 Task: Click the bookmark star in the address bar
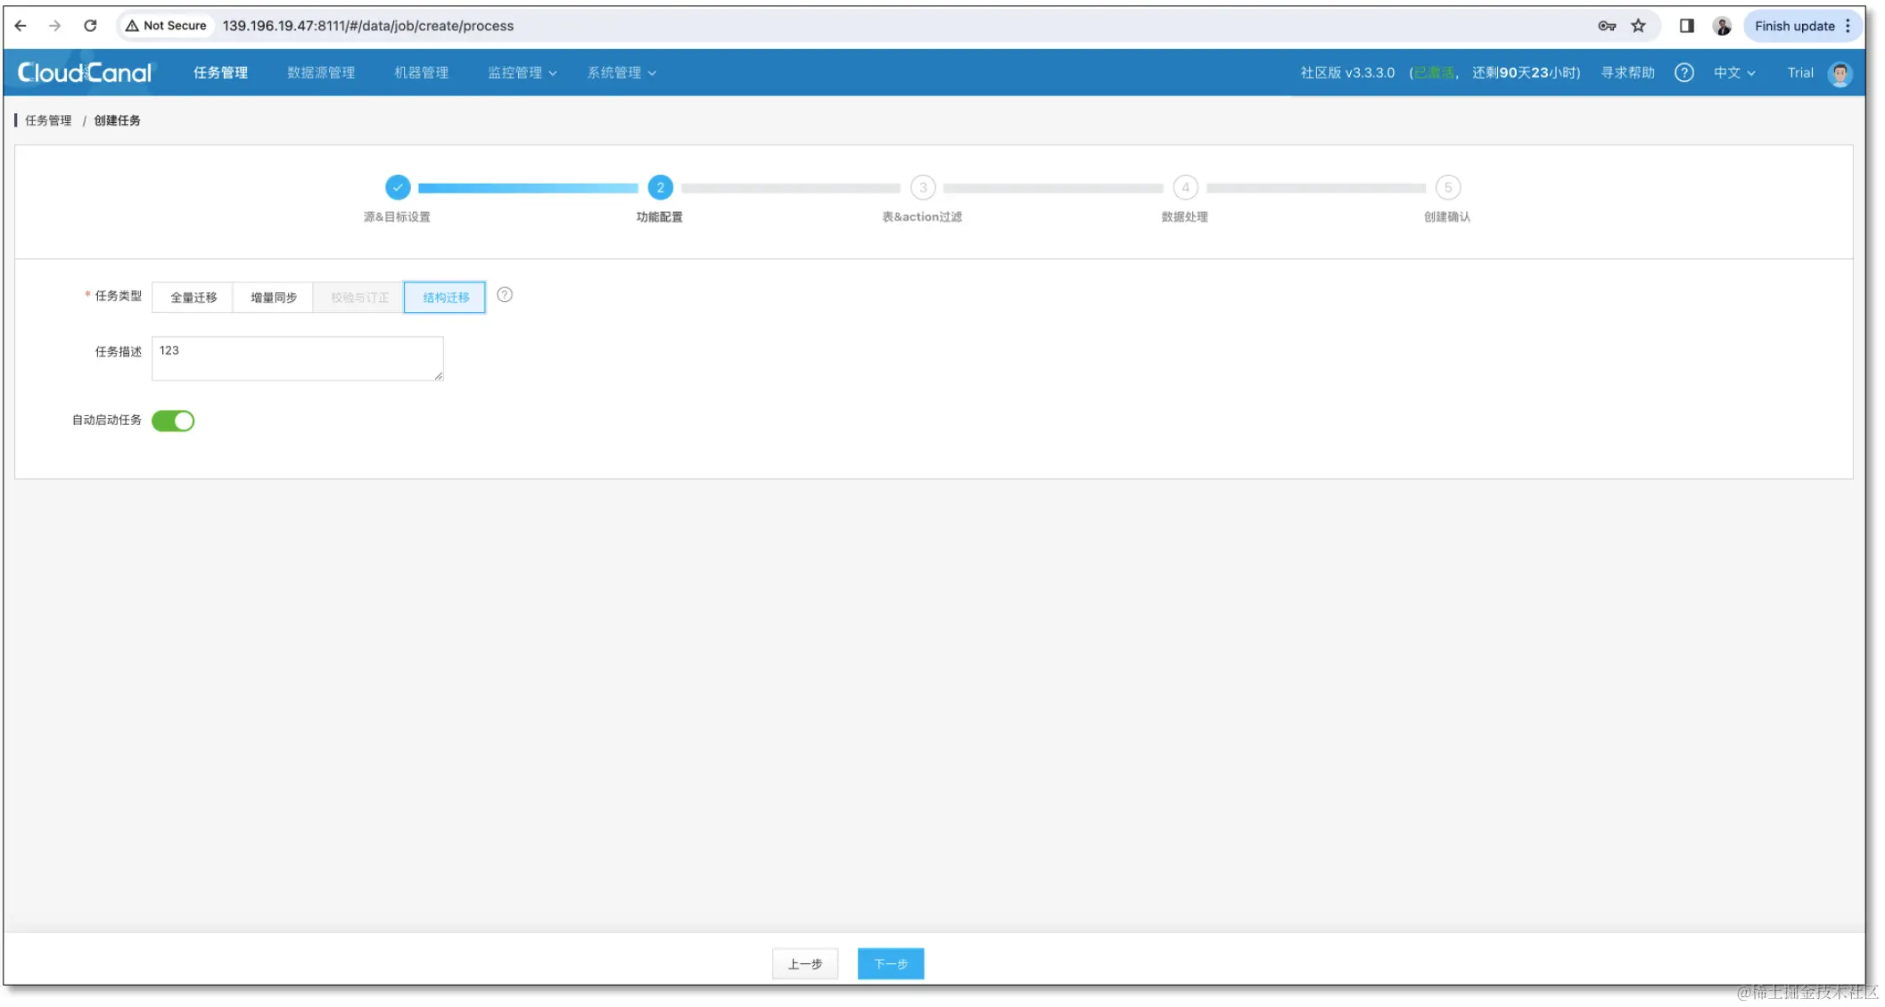coord(1639,26)
